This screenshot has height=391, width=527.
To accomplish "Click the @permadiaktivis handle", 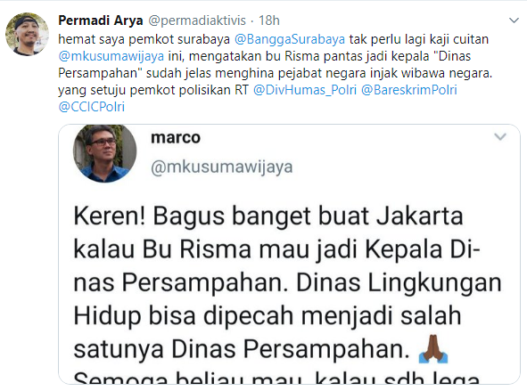I will pos(197,20).
